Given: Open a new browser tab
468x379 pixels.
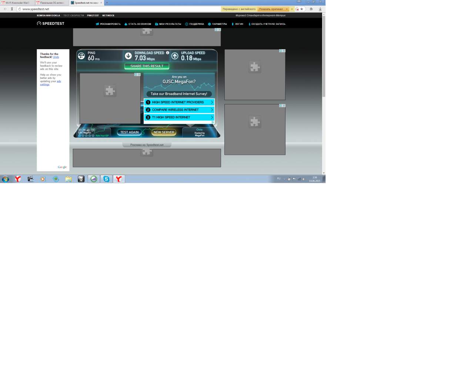Looking at the screenshot, I should tap(107, 3).
